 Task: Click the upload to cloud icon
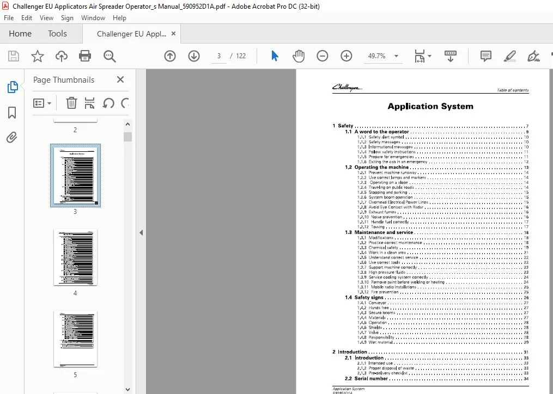click(x=62, y=56)
